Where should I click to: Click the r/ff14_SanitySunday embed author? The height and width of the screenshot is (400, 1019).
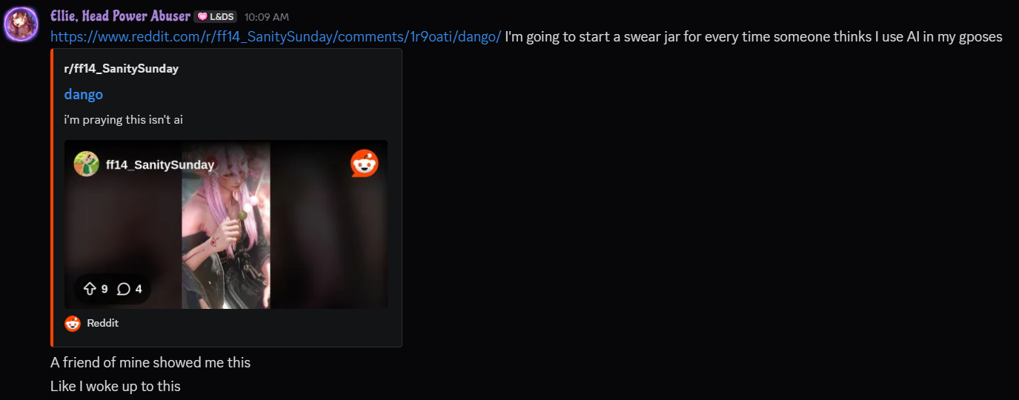122,69
